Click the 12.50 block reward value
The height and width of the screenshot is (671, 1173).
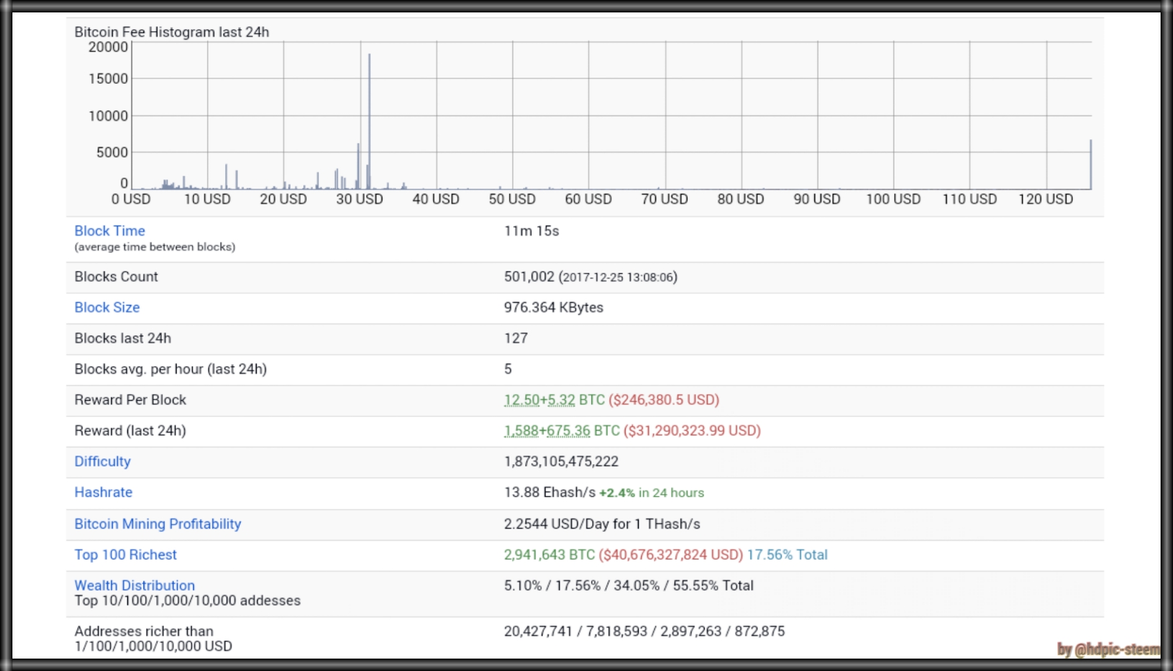click(521, 399)
